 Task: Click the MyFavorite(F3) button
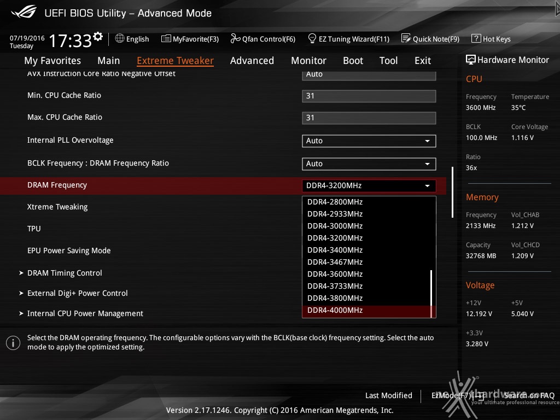coord(190,39)
